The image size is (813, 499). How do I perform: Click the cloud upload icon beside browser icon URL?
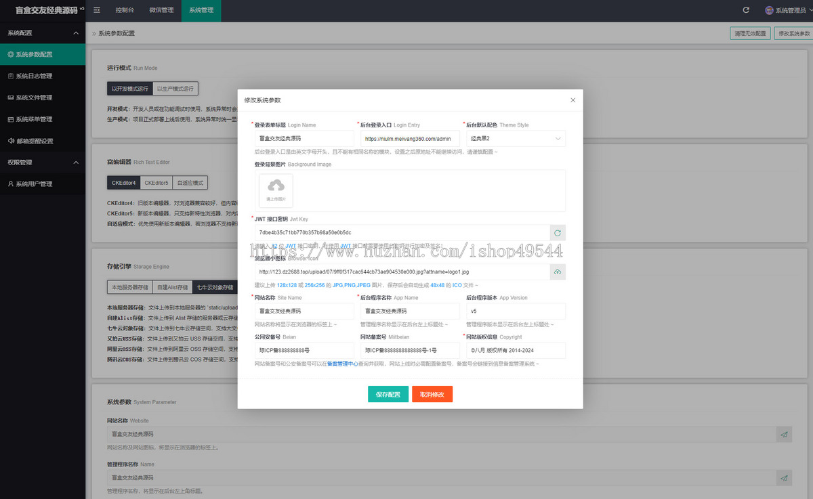(558, 272)
